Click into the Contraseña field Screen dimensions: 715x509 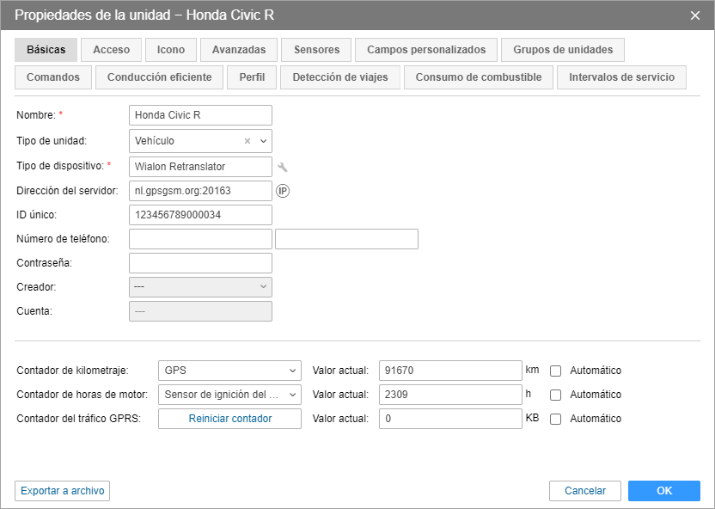pos(200,263)
